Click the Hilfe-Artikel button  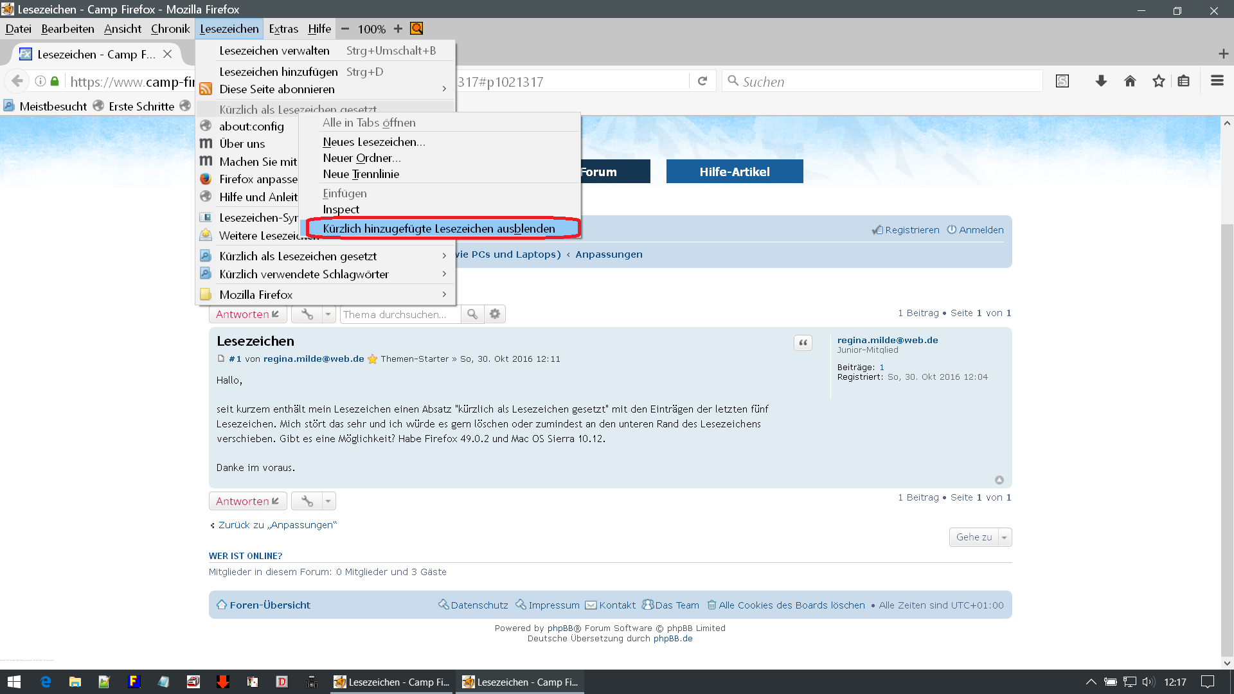(x=734, y=172)
